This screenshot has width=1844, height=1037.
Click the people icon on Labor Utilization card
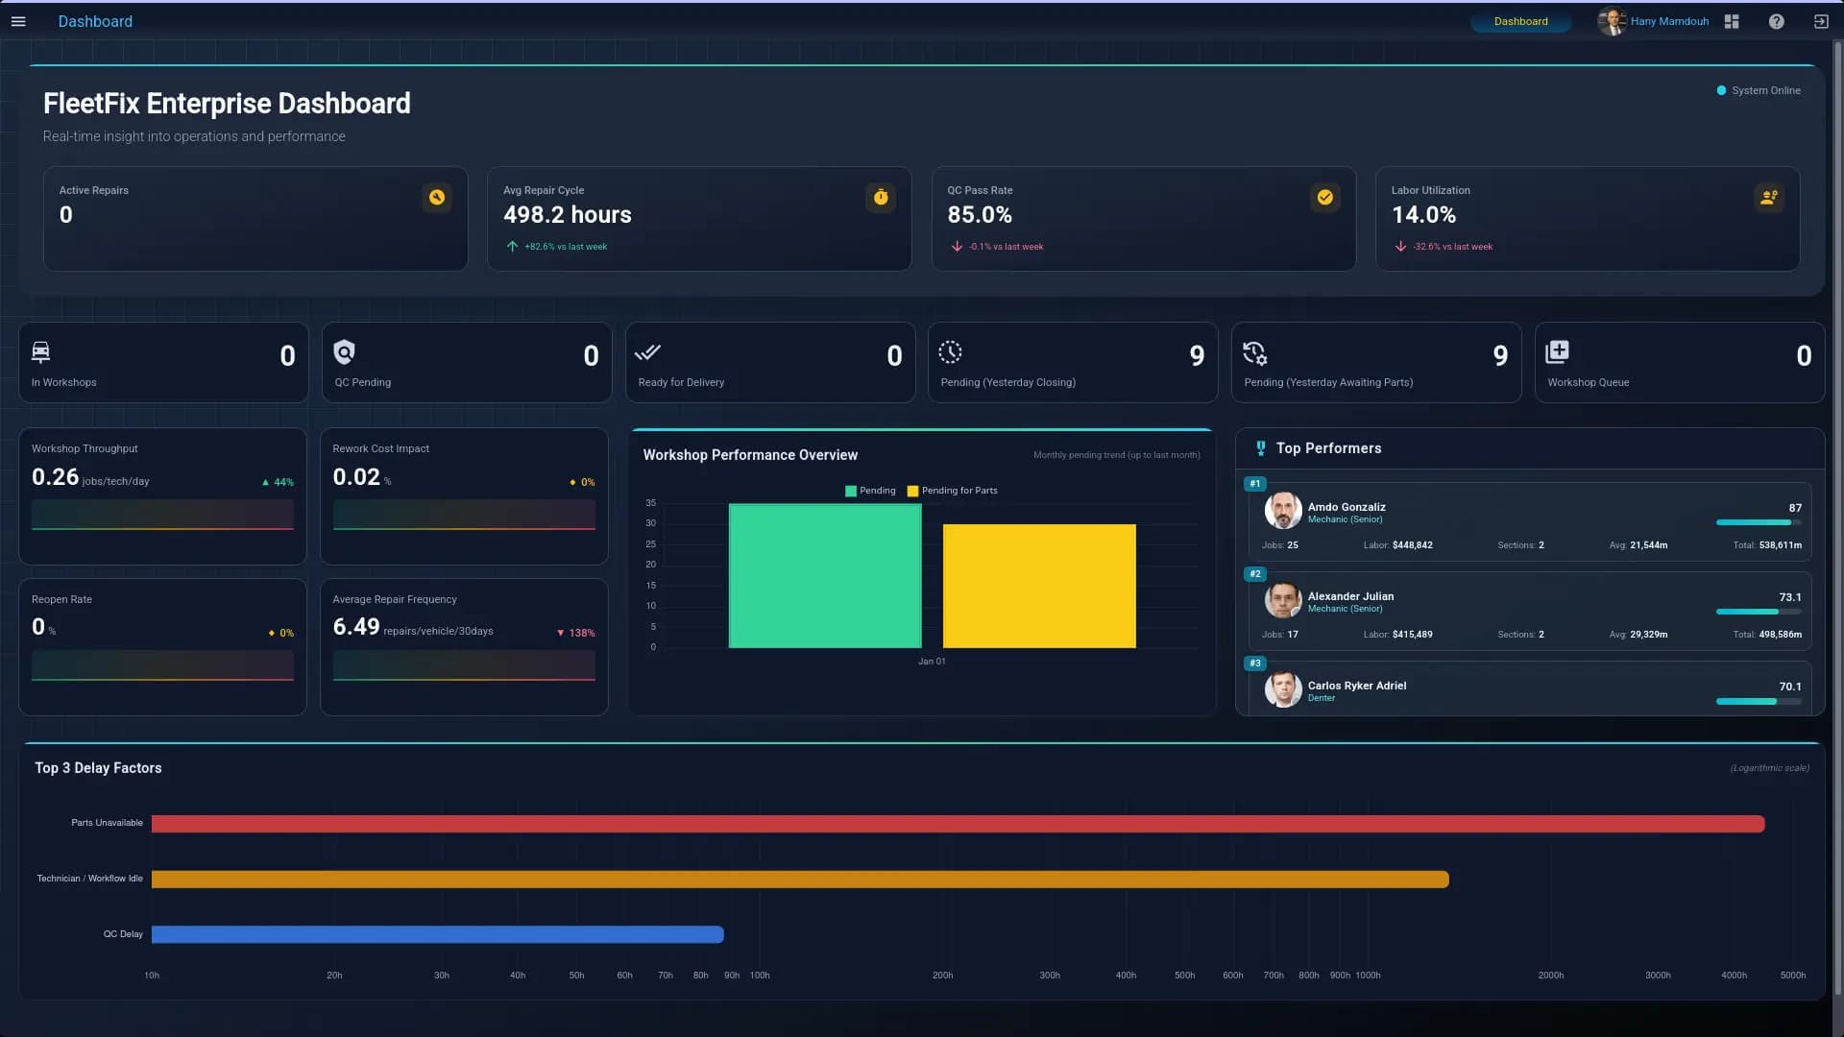point(1770,198)
